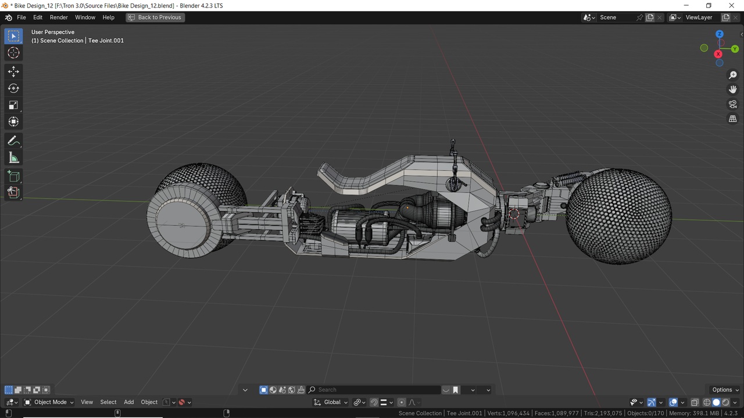Switch perspective/orthographic grid gizmo
Screen dimensions: 744x418
point(732,119)
